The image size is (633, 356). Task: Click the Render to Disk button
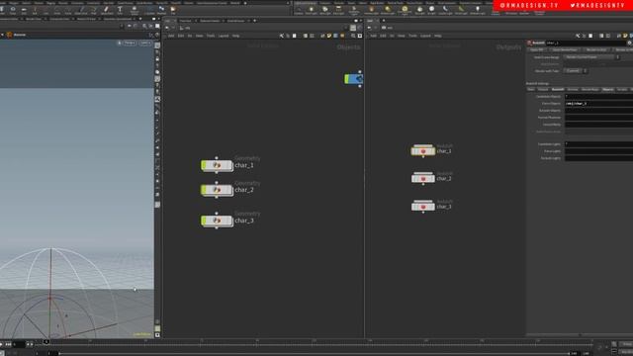click(596, 50)
